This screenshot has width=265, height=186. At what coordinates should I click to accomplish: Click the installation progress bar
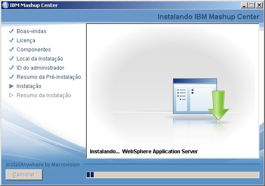pos(173,175)
